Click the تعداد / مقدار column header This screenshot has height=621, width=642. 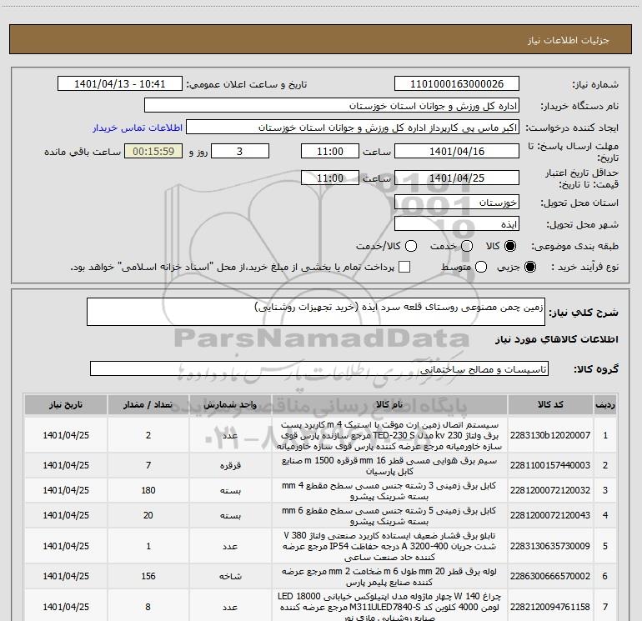click(148, 405)
